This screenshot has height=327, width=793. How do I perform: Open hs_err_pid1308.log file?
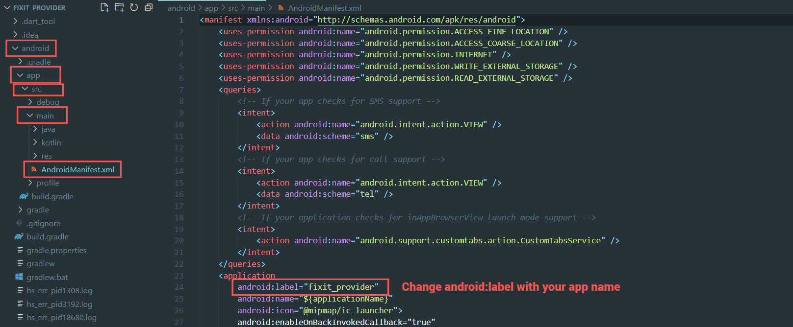click(59, 291)
